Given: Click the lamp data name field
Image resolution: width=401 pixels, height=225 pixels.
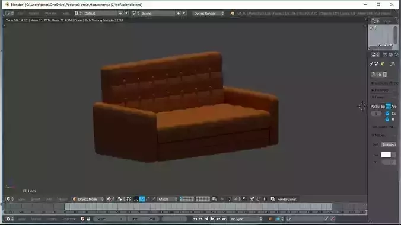Looking at the screenshot, I should (x=380, y=75).
